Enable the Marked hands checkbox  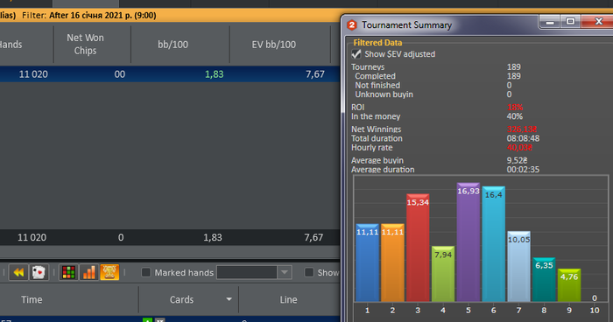(x=146, y=272)
